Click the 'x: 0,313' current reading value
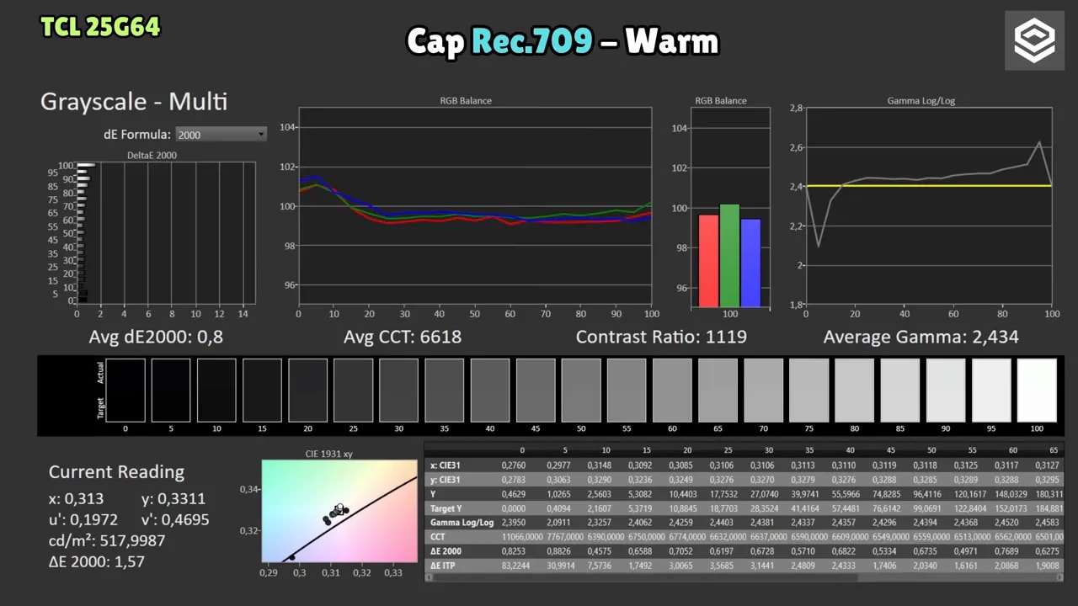The width and height of the screenshot is (1078, 606). (75, 499)
